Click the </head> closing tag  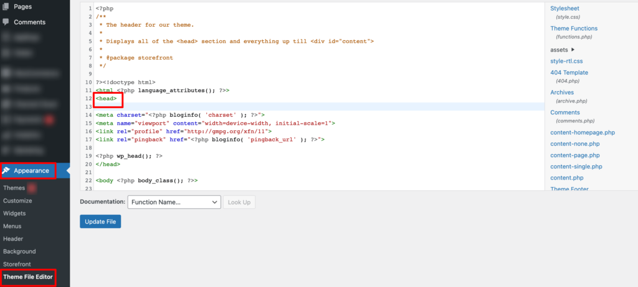pos(108,164)
